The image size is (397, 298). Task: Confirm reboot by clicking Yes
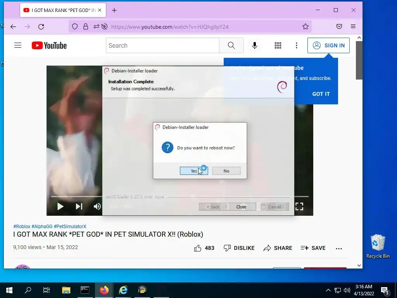click(194, 171)
